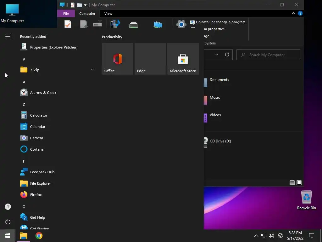
Task: Refresh the My Computer view
Action: [227, 55]
